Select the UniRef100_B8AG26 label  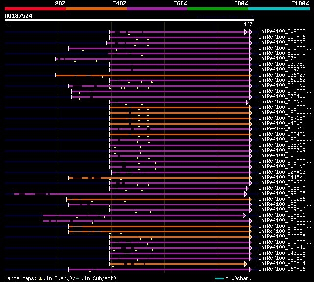[x=282, y=183]
